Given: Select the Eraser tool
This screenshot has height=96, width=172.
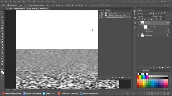Looking at the screenshot, I should tap(2, 39).
